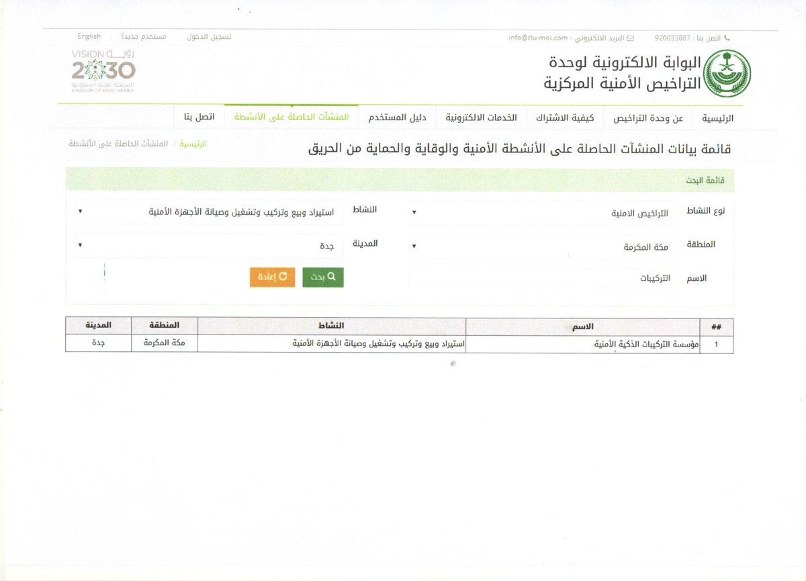Click the phone icon next to اتصل بنا

click(x=727, y=38)
